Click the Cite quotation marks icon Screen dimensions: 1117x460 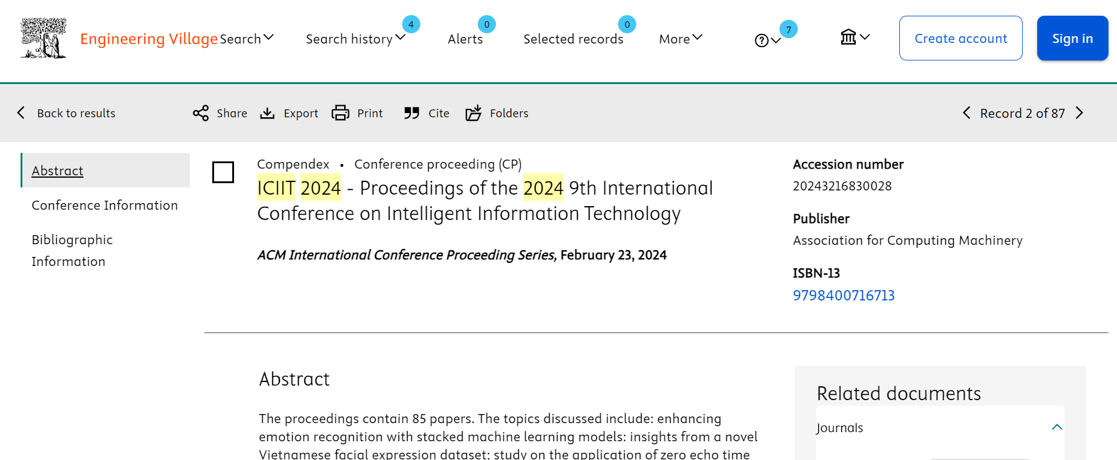click(x=412, y=113)
